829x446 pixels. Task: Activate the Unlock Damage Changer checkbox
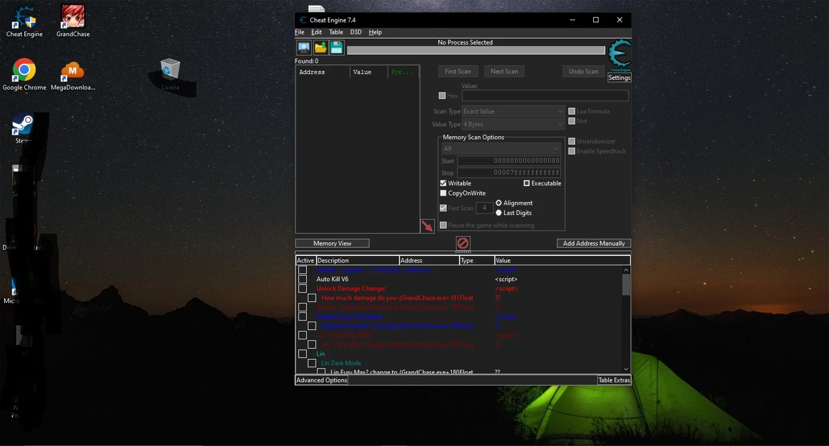(303, 288)
